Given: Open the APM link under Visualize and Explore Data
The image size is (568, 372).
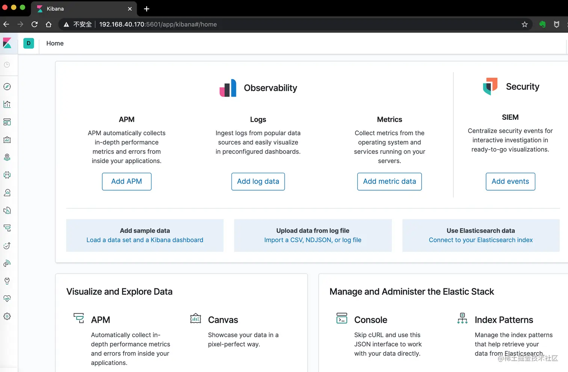Looking at the screenshot, I should pyautogui.click(x=100, y=320).
